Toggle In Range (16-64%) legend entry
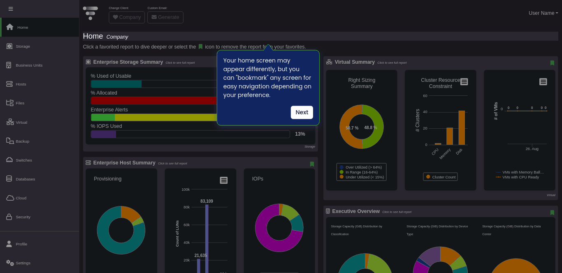The width and height of the screenshot is (562, 273). coord(359,172)
